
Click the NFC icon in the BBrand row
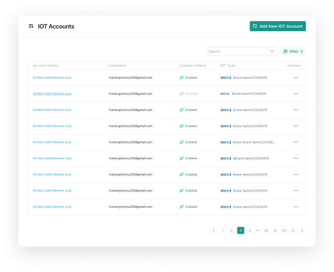(x=225, y=159)
